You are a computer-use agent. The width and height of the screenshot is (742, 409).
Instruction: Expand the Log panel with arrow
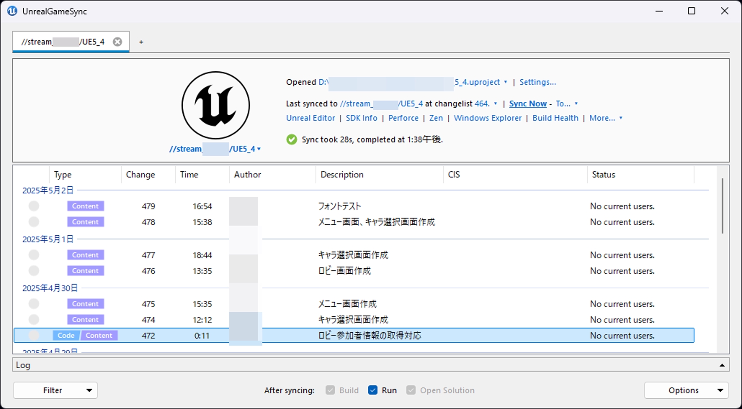[722, 365]
